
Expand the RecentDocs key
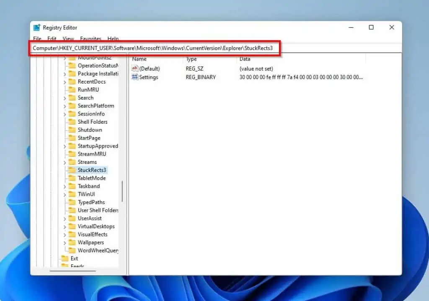click(x=65, y=82)
